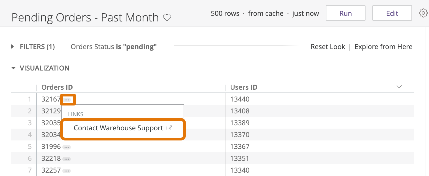The width and height of the screenshot is (429, 176).
Task: Click the Edit button
Action: [x=392, y=13]
